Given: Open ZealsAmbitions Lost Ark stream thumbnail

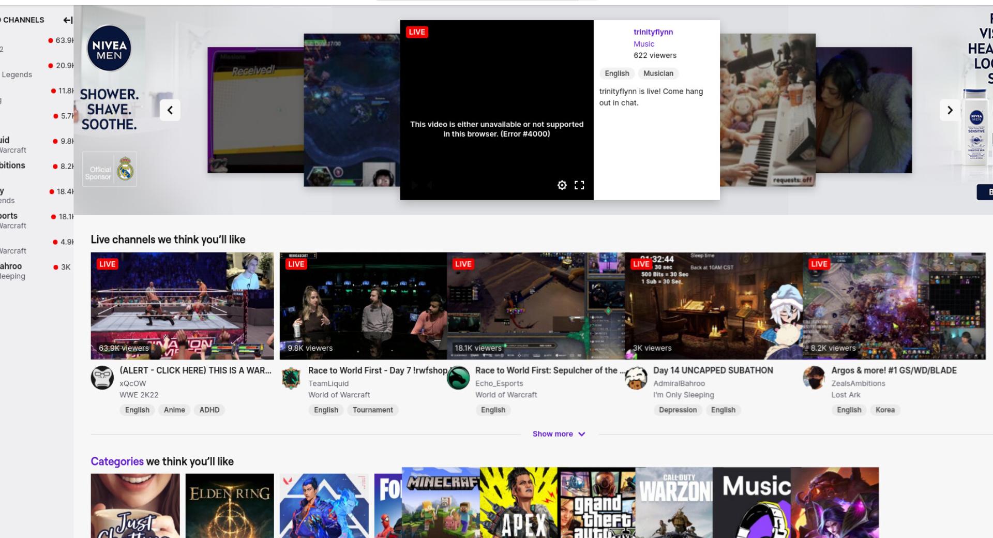Looking at the screenshot, I should tap(894, 306).
